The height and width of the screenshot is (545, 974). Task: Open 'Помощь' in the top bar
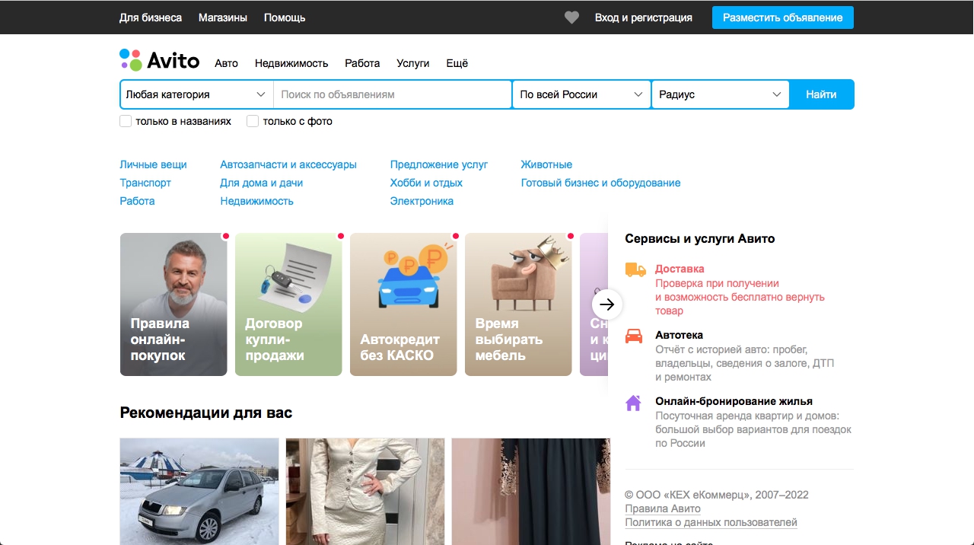pyautogui.click(x=285, y=18)
